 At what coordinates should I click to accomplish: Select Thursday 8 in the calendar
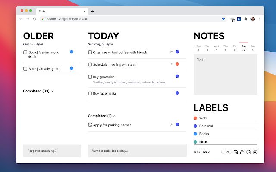point(226,48)
